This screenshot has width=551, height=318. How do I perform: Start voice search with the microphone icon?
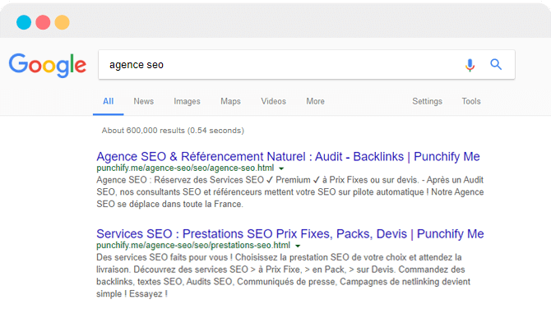click(x=470, y=65)
